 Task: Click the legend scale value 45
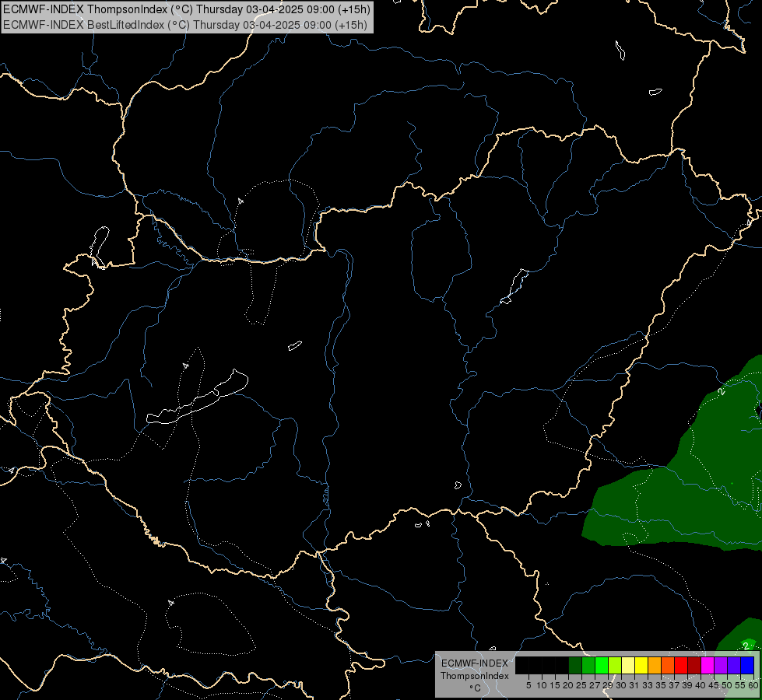point(714,685)
